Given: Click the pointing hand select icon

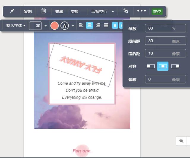Looking at the screenshot, I should tap(126, 11).
